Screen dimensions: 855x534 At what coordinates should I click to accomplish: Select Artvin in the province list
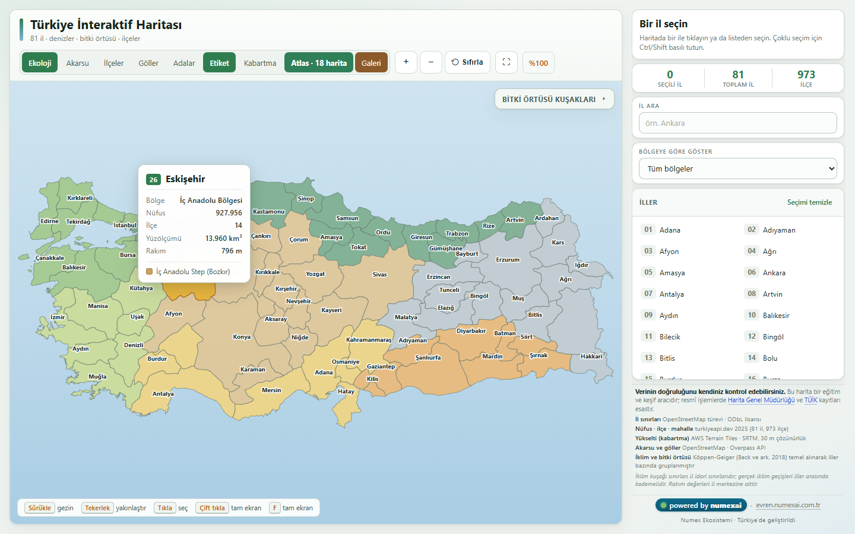[790, 294]
